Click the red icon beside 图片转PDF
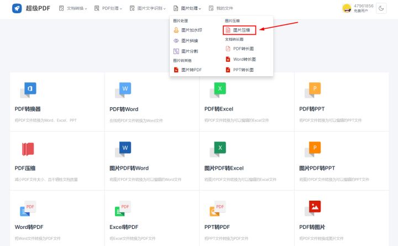This screenshot has width=398, height=246. pos(176,70)
